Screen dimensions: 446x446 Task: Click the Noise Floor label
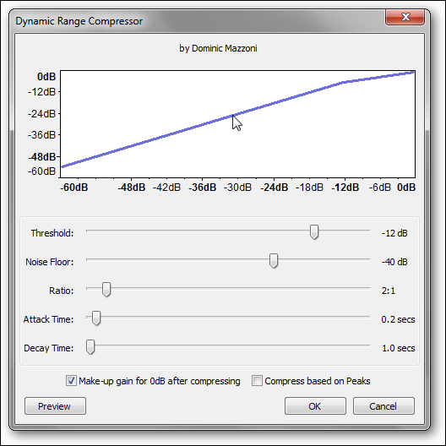pos(50,262)
